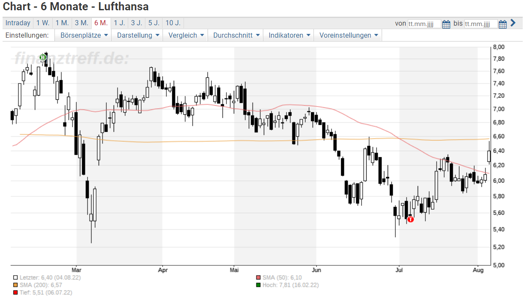Screen dimensions: 527x303
Task: Open the Durchschnitt dropdown
Action: pos(235,36)
